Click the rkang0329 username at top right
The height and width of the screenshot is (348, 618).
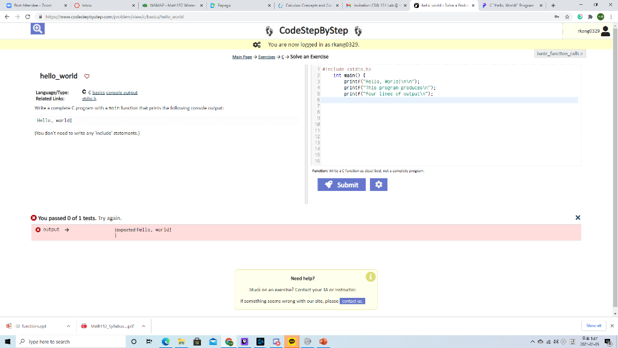coord(588,31)
